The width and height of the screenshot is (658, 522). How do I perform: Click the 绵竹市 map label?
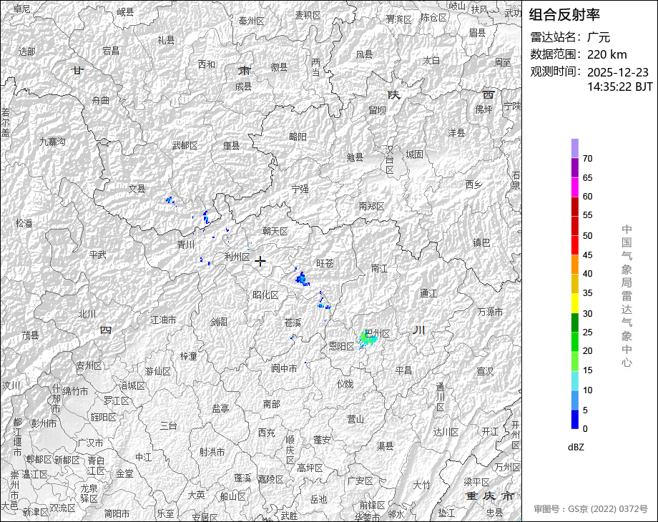click(76, 391)
